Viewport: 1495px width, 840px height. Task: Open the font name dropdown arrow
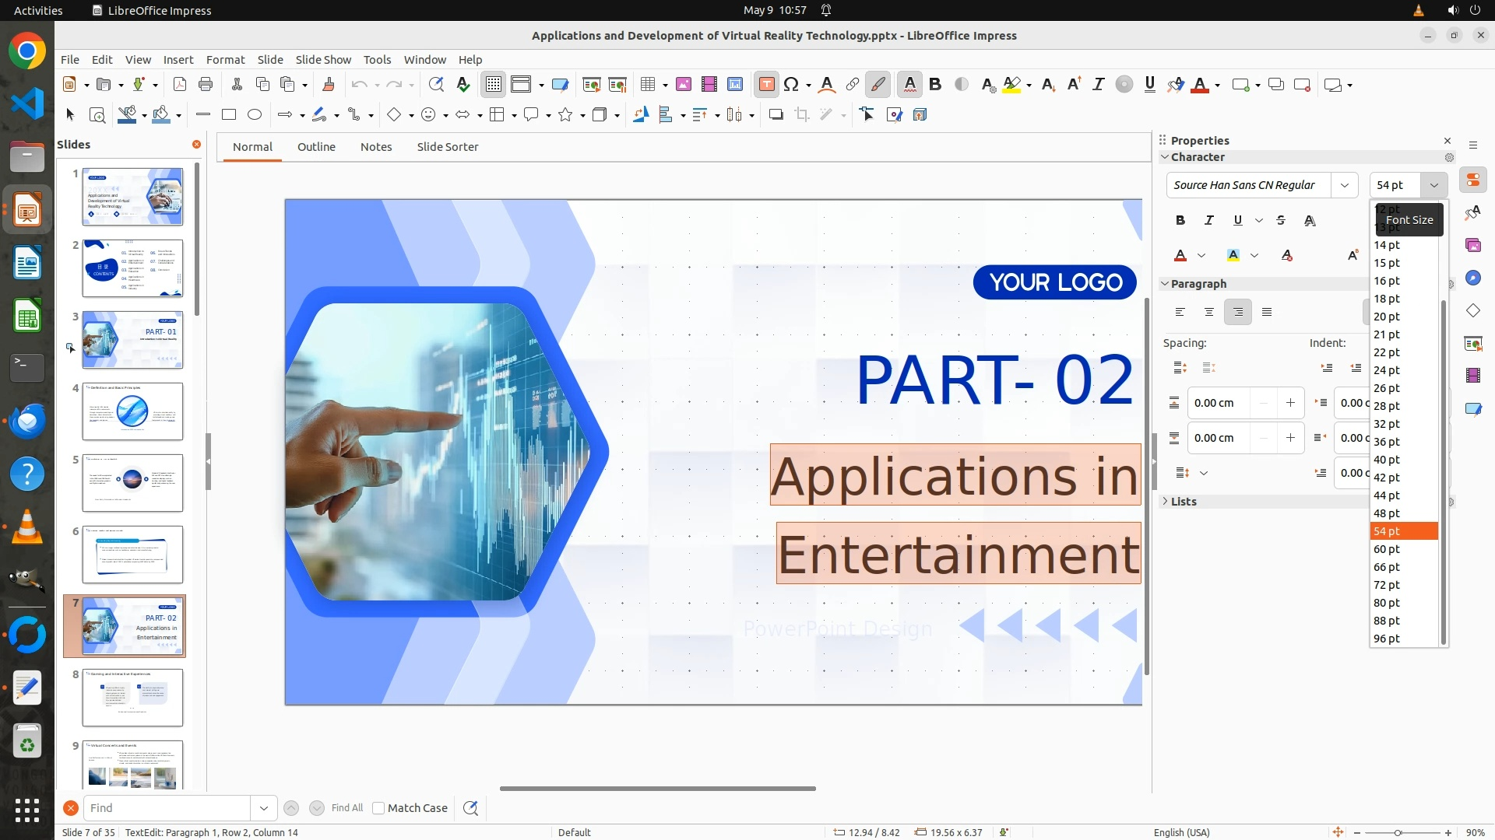1345,185
